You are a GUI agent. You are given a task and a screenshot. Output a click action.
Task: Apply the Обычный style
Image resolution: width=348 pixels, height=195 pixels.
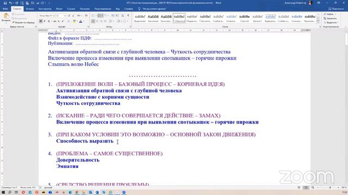(179, 18)
